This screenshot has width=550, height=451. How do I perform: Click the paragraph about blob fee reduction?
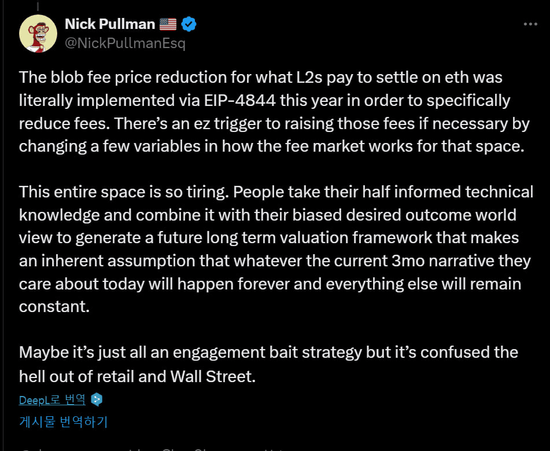click(x=274, y=112)
